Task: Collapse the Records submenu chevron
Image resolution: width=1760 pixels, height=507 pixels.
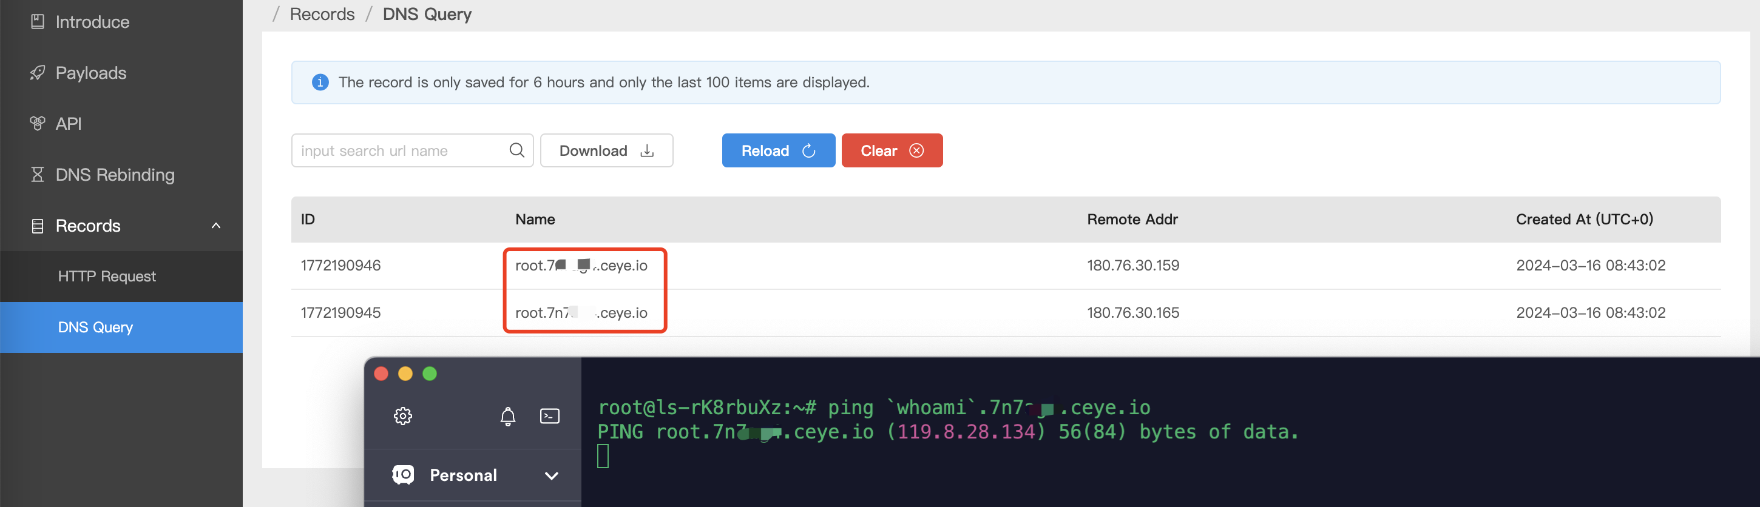Action: tap(216, 226)
